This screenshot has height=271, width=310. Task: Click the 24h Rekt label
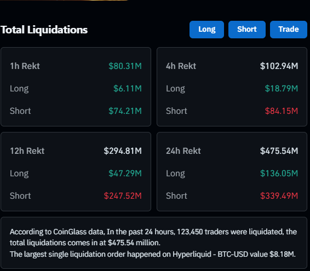[183, 151]
